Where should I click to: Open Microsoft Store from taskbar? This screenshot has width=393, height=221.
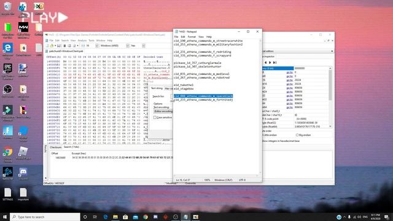click(125, 217)
